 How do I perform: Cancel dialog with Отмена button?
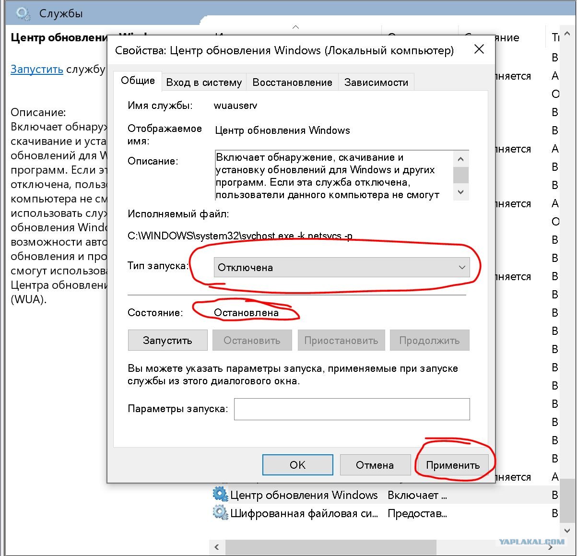tap(375, 465)
